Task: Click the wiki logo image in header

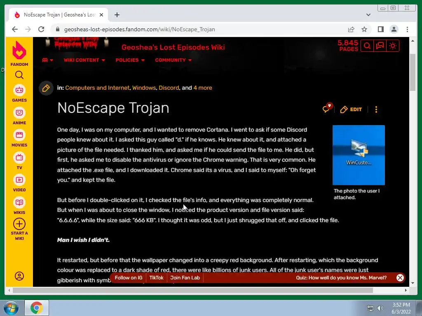Action: click(77, 43)
